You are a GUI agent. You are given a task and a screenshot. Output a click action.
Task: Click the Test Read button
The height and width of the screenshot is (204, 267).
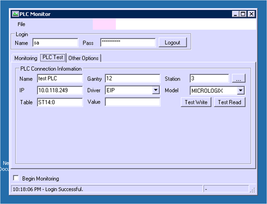click(230, 102)
